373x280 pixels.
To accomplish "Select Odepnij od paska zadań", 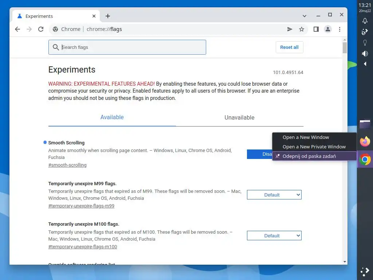I will pyautogui.click(x=314, y=156).
